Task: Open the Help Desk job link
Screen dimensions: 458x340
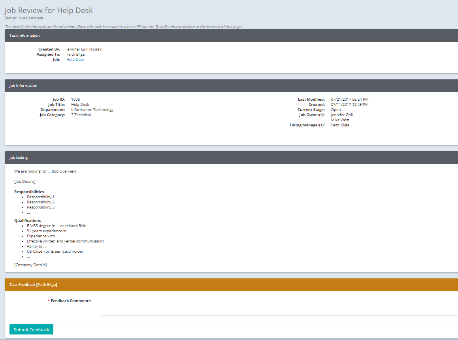Action: pos(75,59)
